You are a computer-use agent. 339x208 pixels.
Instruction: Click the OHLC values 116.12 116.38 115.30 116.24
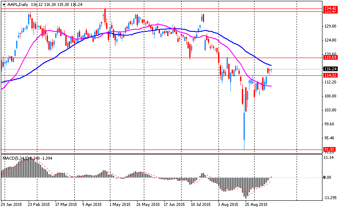tap(57, 5)
